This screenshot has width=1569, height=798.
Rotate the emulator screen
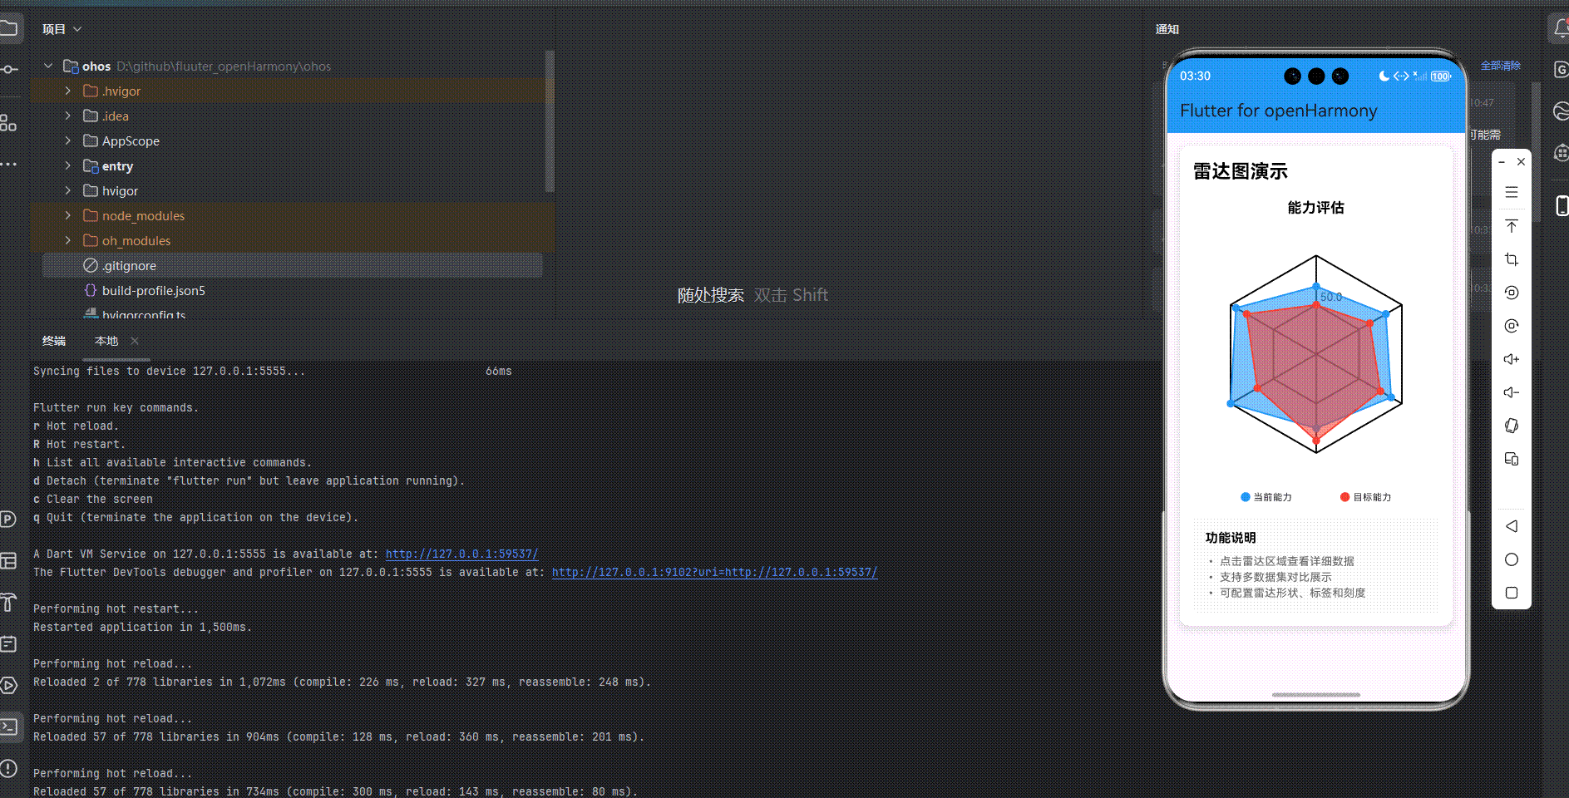tap(1512, 426)
